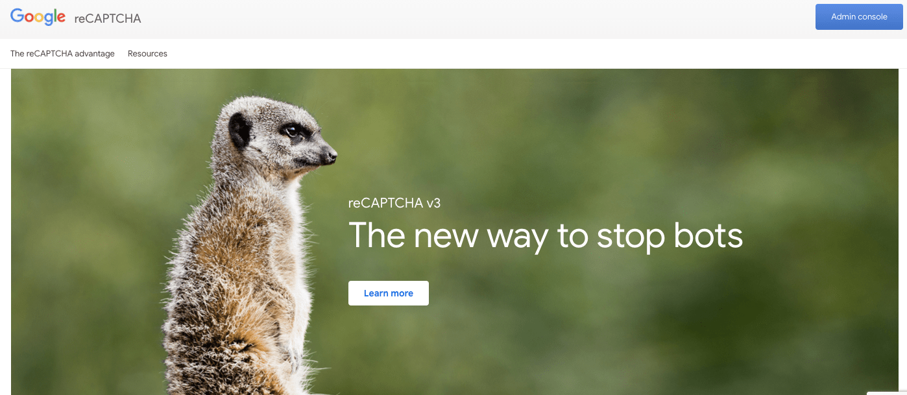Click the meerkat's black ear

coord(239,128)
